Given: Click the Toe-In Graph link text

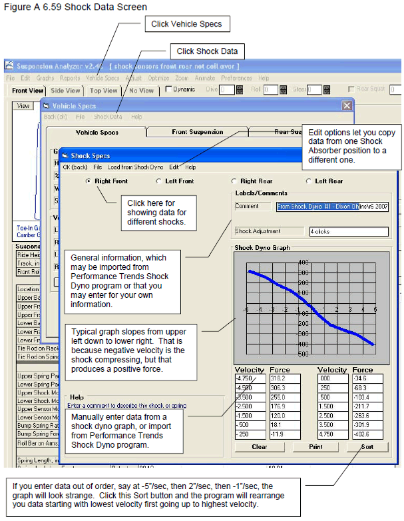Looking at the screenshot, I should click(28, 228).
